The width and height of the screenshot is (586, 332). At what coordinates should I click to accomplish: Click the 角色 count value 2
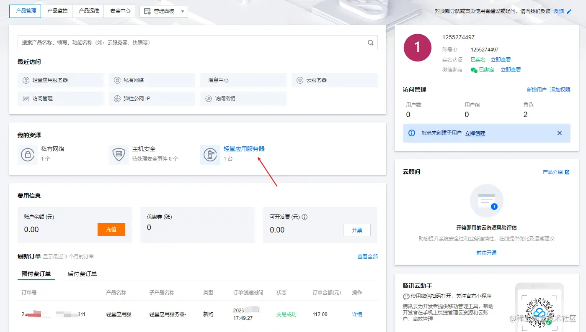coord(526,115)
